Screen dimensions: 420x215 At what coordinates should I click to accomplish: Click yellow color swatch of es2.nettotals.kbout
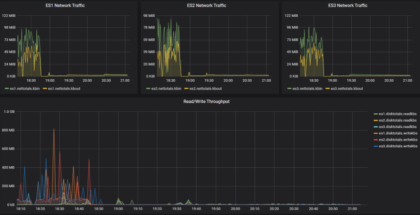186,89
